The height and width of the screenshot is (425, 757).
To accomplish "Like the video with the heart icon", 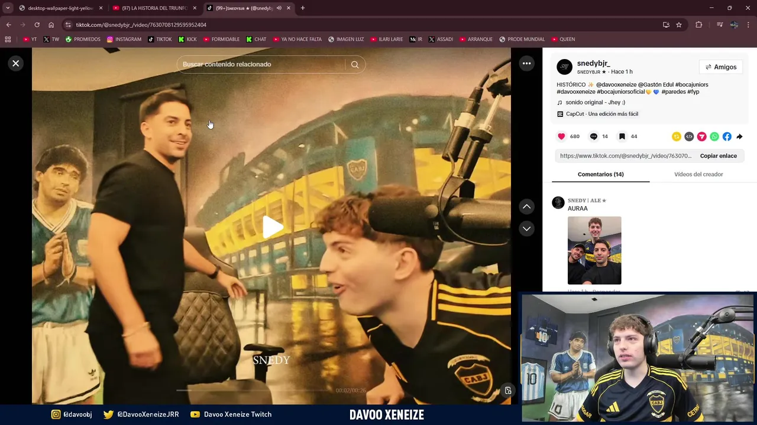I will [x=561, y=136].
